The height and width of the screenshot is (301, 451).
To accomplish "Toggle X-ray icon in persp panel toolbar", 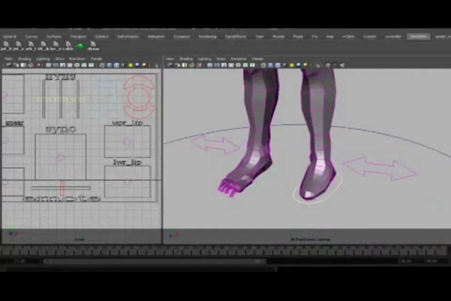I will tap(328, 65).
